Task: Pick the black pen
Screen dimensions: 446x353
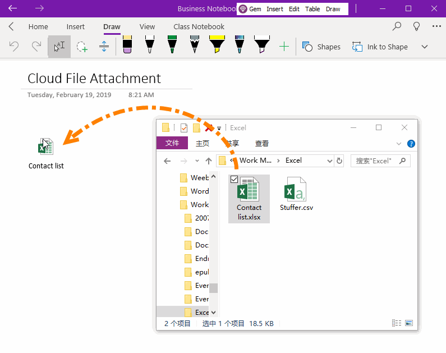Action: pyautogui.click(x=150, y=44)
